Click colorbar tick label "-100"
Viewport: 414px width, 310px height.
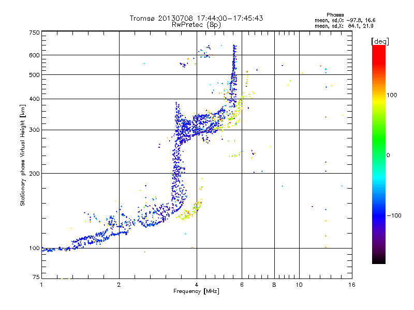click(394, 215)
